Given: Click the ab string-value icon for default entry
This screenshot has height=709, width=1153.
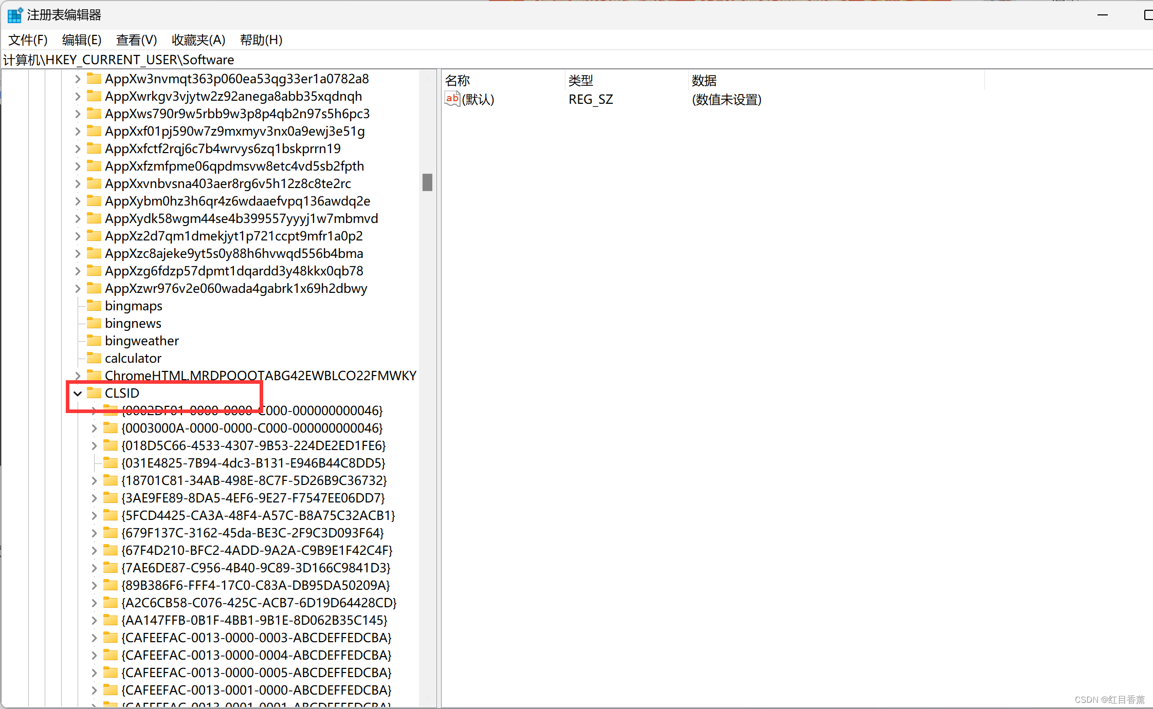Looking at the screenshot, I should coord(452,99).
